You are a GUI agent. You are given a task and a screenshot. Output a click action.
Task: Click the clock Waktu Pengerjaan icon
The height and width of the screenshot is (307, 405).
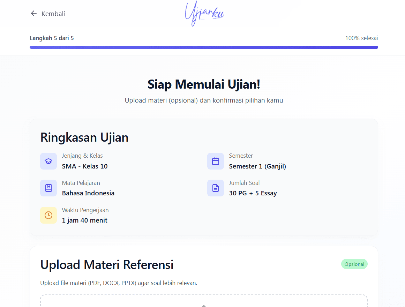coord(48,215)
